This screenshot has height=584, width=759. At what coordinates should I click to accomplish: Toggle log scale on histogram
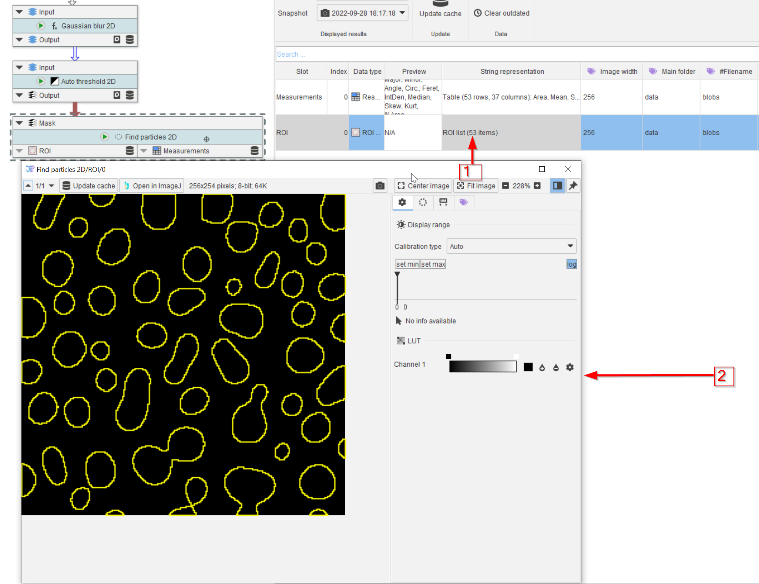tap(571, 264)
